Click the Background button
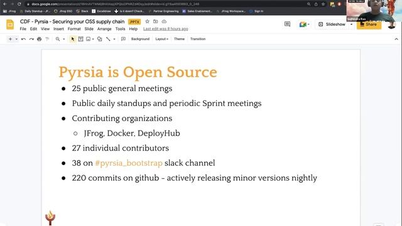This screenshot has height=226, width=402. (x=140, y=39)
